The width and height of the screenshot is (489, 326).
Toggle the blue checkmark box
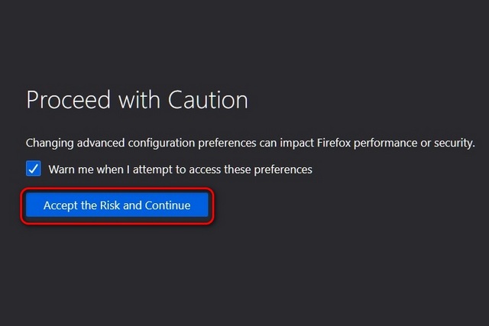click(x=34, y=169)
